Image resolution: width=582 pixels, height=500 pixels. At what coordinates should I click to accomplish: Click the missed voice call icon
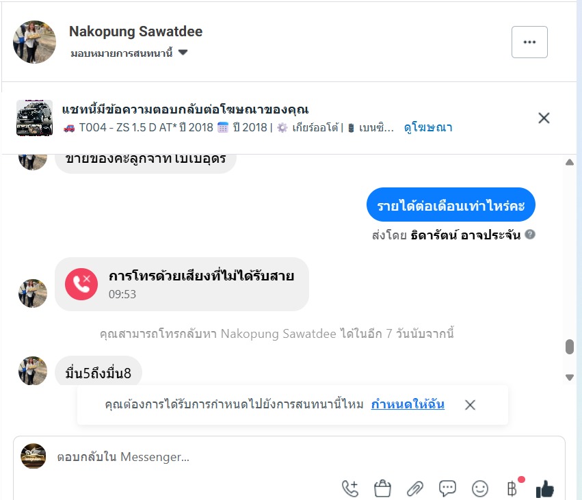81,284
